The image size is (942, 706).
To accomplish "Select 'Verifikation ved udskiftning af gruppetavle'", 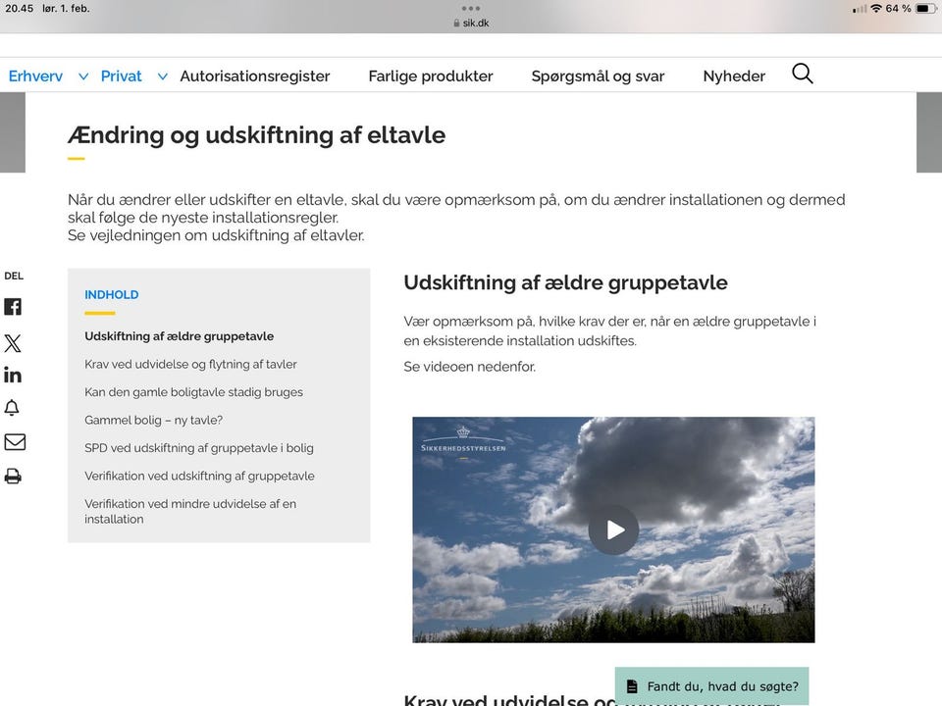I will tap(200, 476).
